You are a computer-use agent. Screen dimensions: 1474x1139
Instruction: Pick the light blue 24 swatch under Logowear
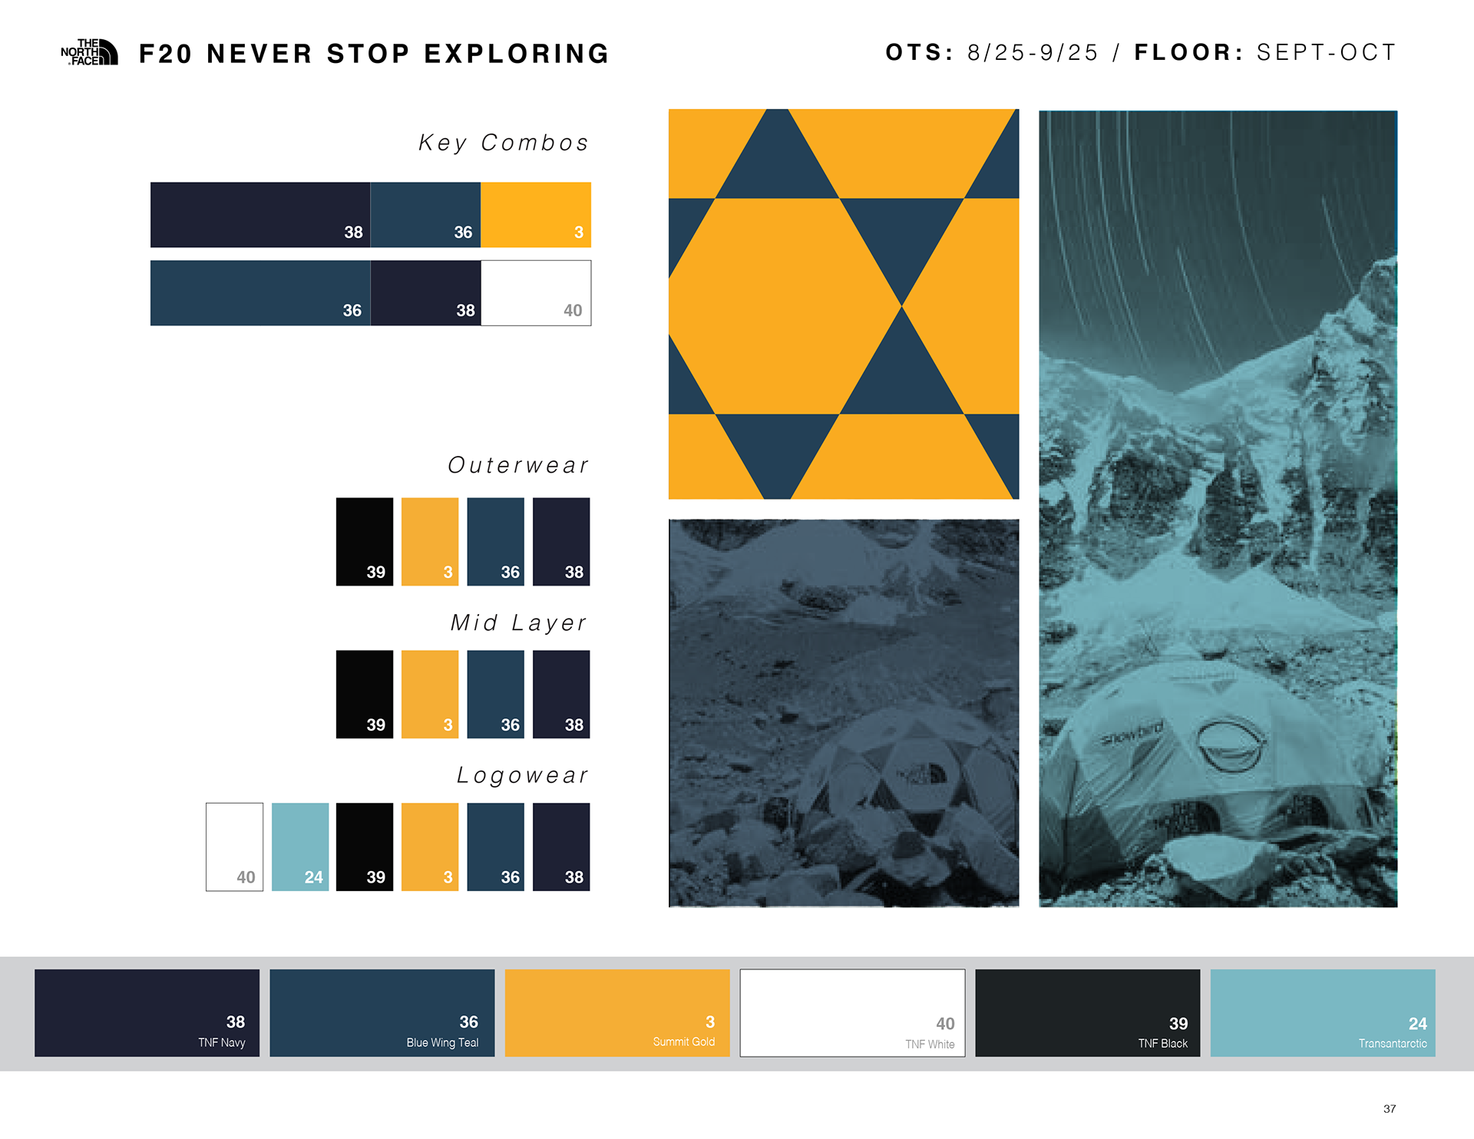tap(300, 847)
